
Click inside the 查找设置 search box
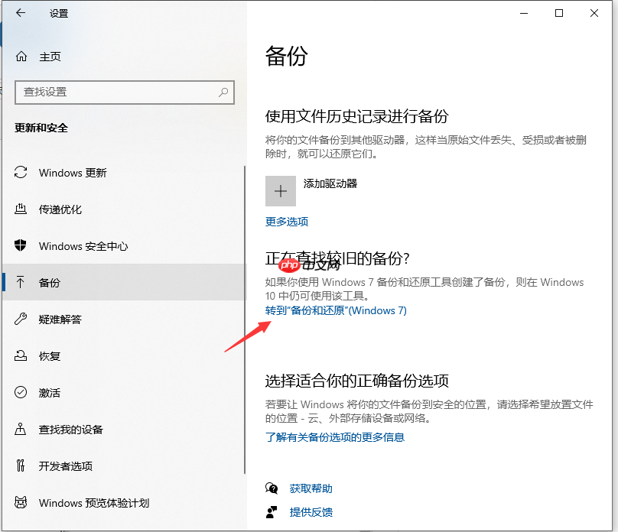click(122, 92)
